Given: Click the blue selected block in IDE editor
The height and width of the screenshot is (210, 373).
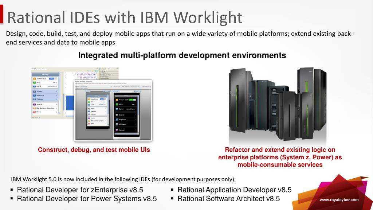Looking at the screenshot, I should (70, 103).
